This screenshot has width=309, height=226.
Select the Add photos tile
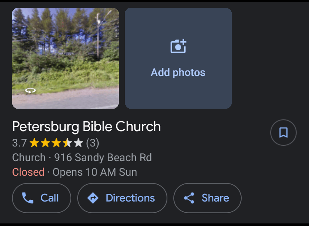click(178, 58)
